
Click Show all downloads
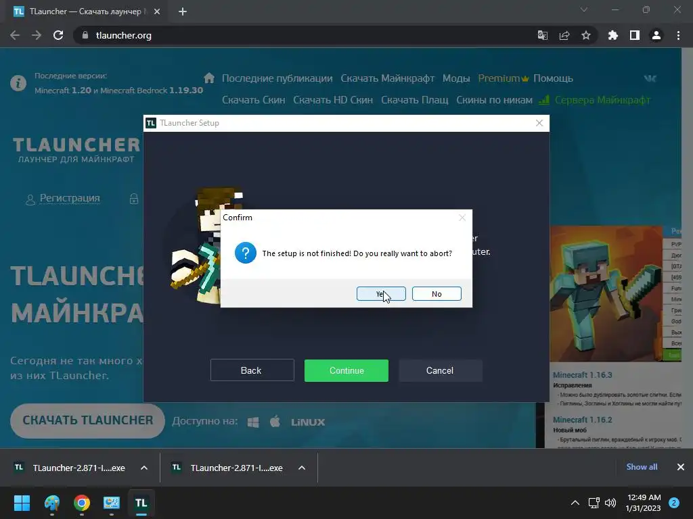click(642, 467)
